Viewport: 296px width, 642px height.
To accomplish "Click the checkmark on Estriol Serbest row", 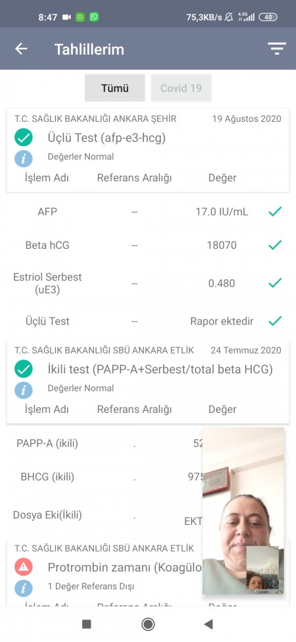I will click(275, 282).
